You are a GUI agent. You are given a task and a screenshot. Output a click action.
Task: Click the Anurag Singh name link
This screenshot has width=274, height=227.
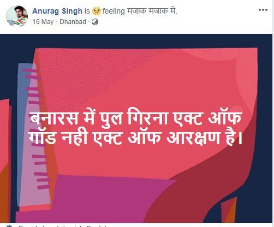coord(57,11)
